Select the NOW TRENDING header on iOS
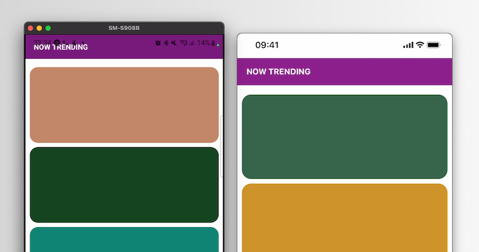The image size is (479, 252). tap(279, 71)
